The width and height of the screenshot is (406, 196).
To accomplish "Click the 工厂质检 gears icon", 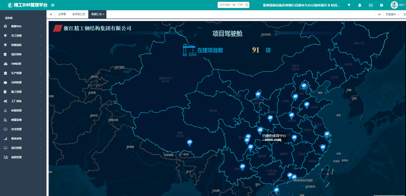I will pyautogui.click(x=5, y=101).
